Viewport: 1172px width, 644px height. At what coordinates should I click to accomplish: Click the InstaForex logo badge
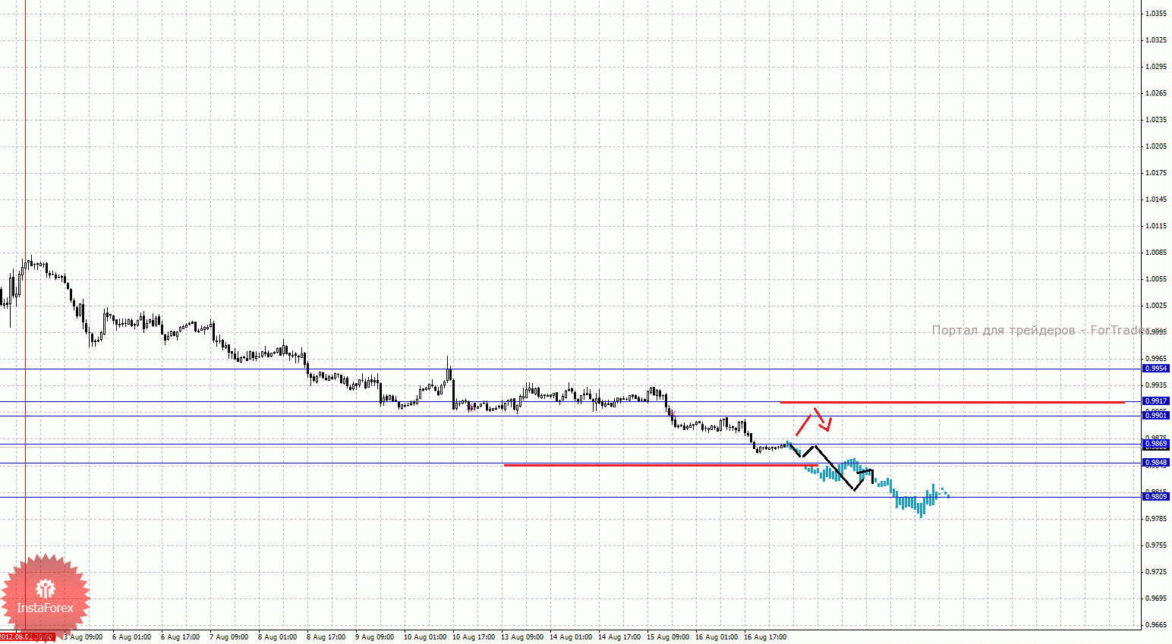pyautogui.click(x=45, y=597)
